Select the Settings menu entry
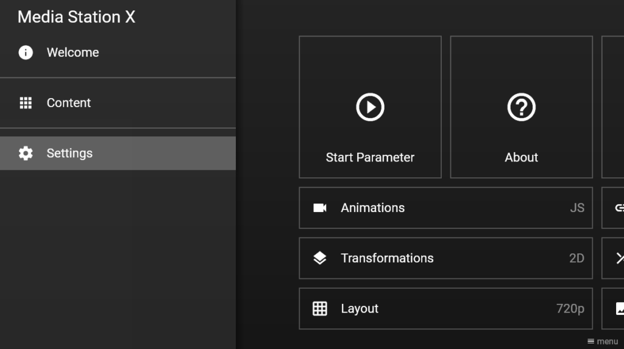The height and width of the screenshot is (349, 624). [69, 153]
